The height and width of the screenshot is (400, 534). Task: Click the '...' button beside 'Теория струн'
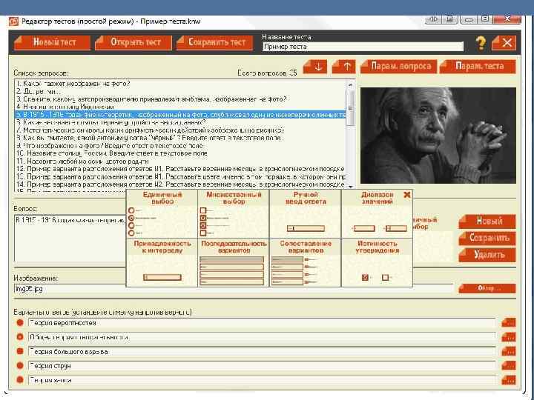coord(509,366)
